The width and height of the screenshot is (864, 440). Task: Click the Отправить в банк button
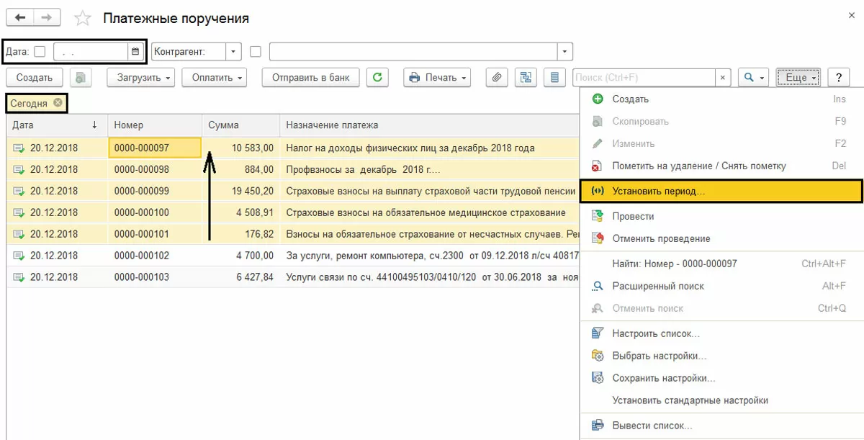coord(311,78)
